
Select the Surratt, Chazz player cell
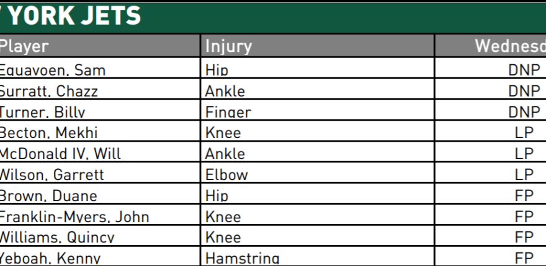point(50,91)
